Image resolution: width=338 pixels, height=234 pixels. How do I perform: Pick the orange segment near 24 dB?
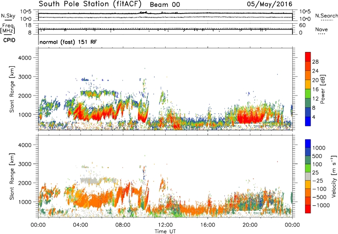click(308, 75)
